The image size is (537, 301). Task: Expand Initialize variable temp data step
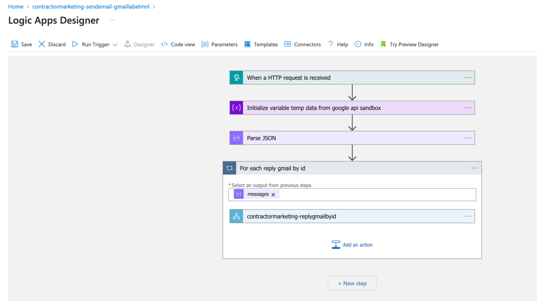(352, 108)
